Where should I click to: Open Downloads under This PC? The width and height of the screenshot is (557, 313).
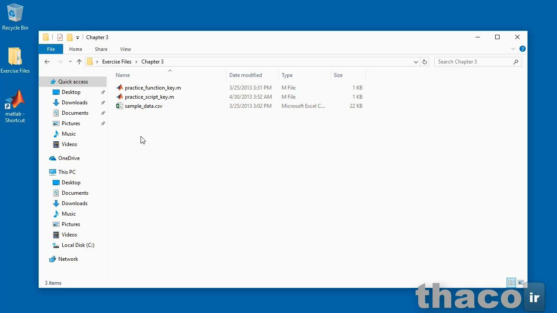click(x=74, y=203)
